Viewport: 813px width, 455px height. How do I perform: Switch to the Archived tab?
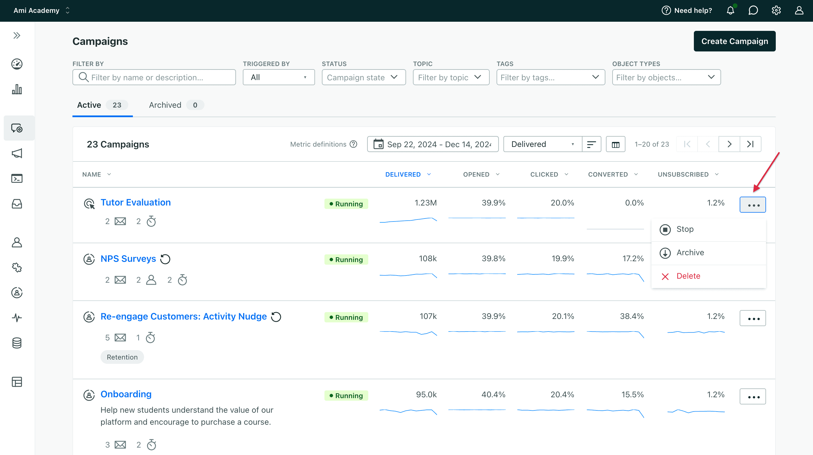tap(176, 105)
